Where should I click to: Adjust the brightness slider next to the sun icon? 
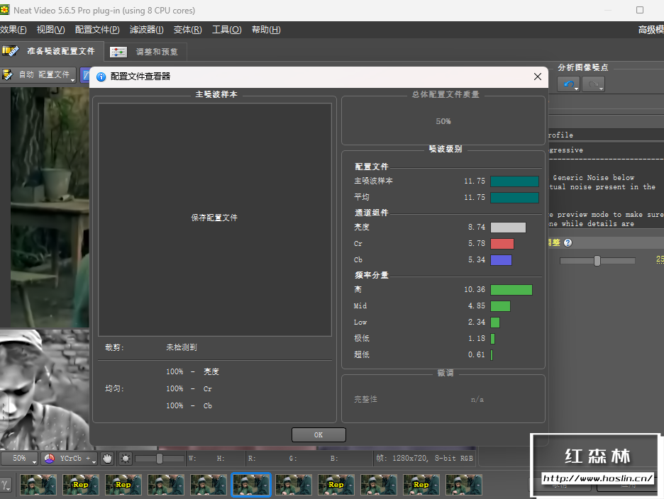coord(160,459)
